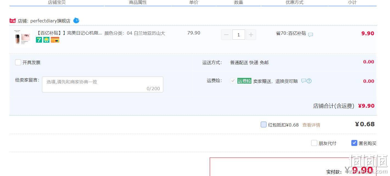Click the orange credit card badge
Image resolution: width=390 pixels, height=176 pixels.
[x=55, y=40]
